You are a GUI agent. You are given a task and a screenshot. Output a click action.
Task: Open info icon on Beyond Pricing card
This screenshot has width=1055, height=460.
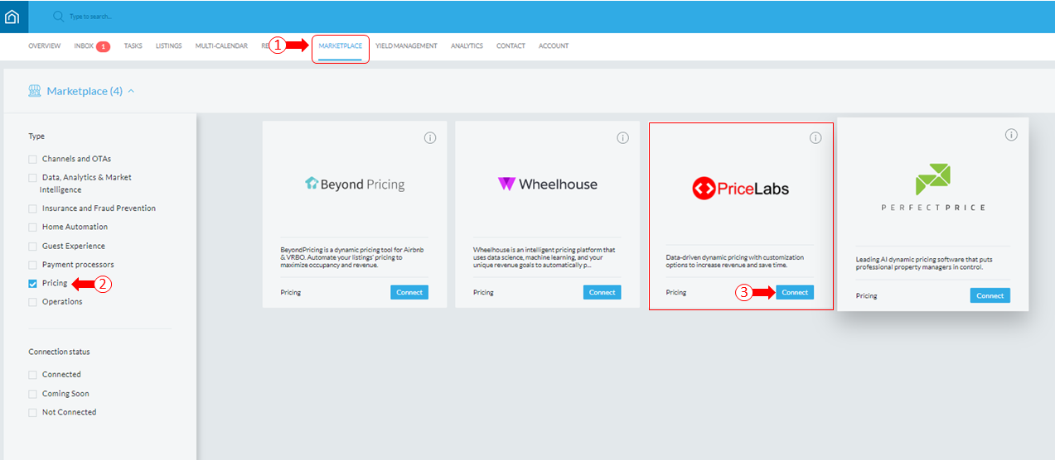429,138
